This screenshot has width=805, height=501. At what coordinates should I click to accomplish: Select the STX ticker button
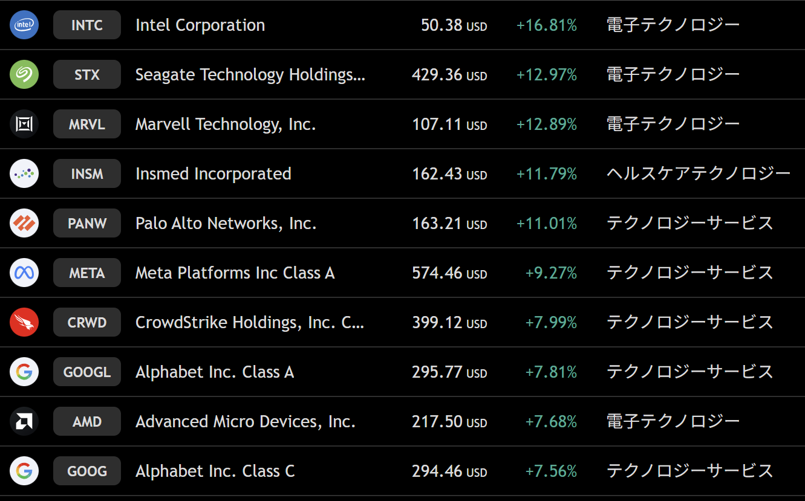pos(87,75)
